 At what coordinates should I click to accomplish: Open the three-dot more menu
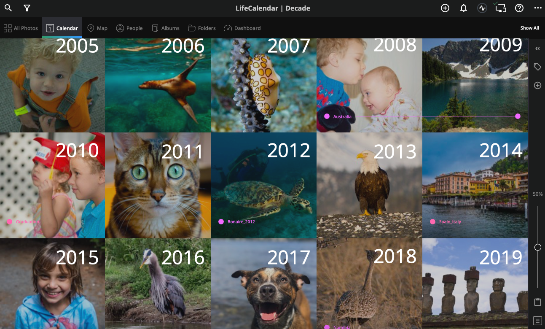[537, 8]
